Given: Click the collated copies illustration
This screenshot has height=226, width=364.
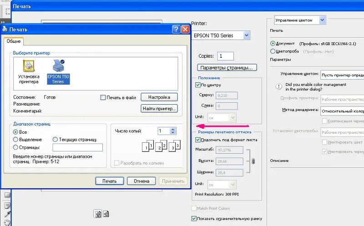Looking at the screenshot, I should point(161,146).
